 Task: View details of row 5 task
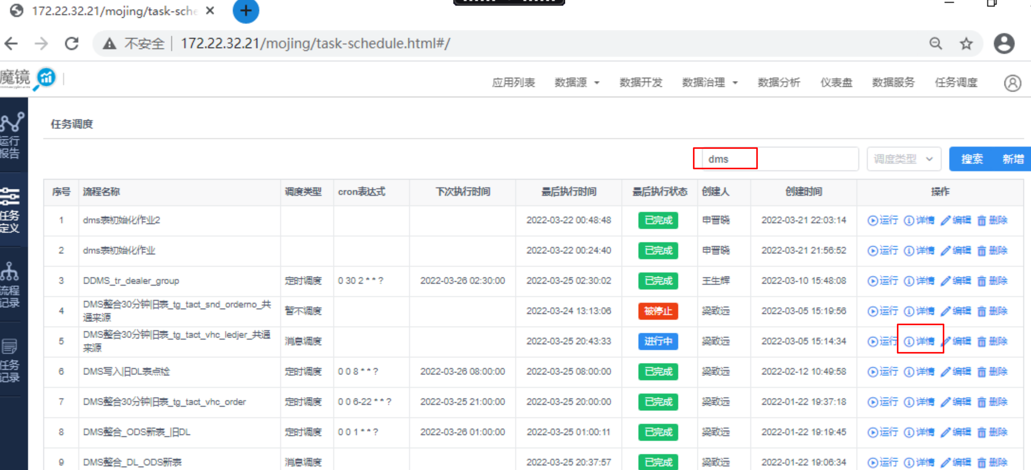pos(919,341)
